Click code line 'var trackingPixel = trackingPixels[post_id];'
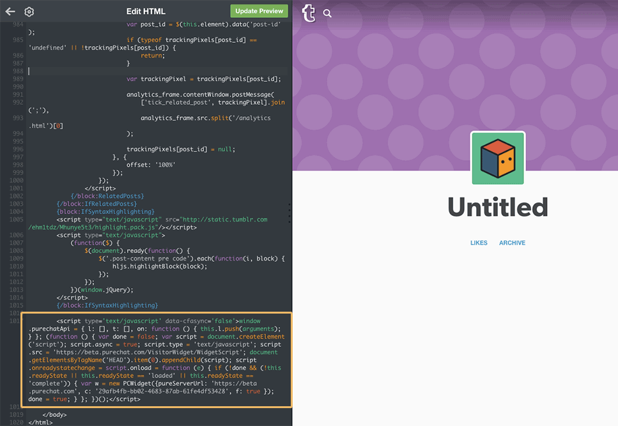 (x=204, y=79)
